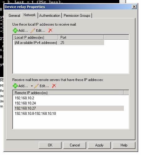Select remote IP 192.168.10.27
The width and height of the screenshot is (141, 155).
tap(69, 108)
